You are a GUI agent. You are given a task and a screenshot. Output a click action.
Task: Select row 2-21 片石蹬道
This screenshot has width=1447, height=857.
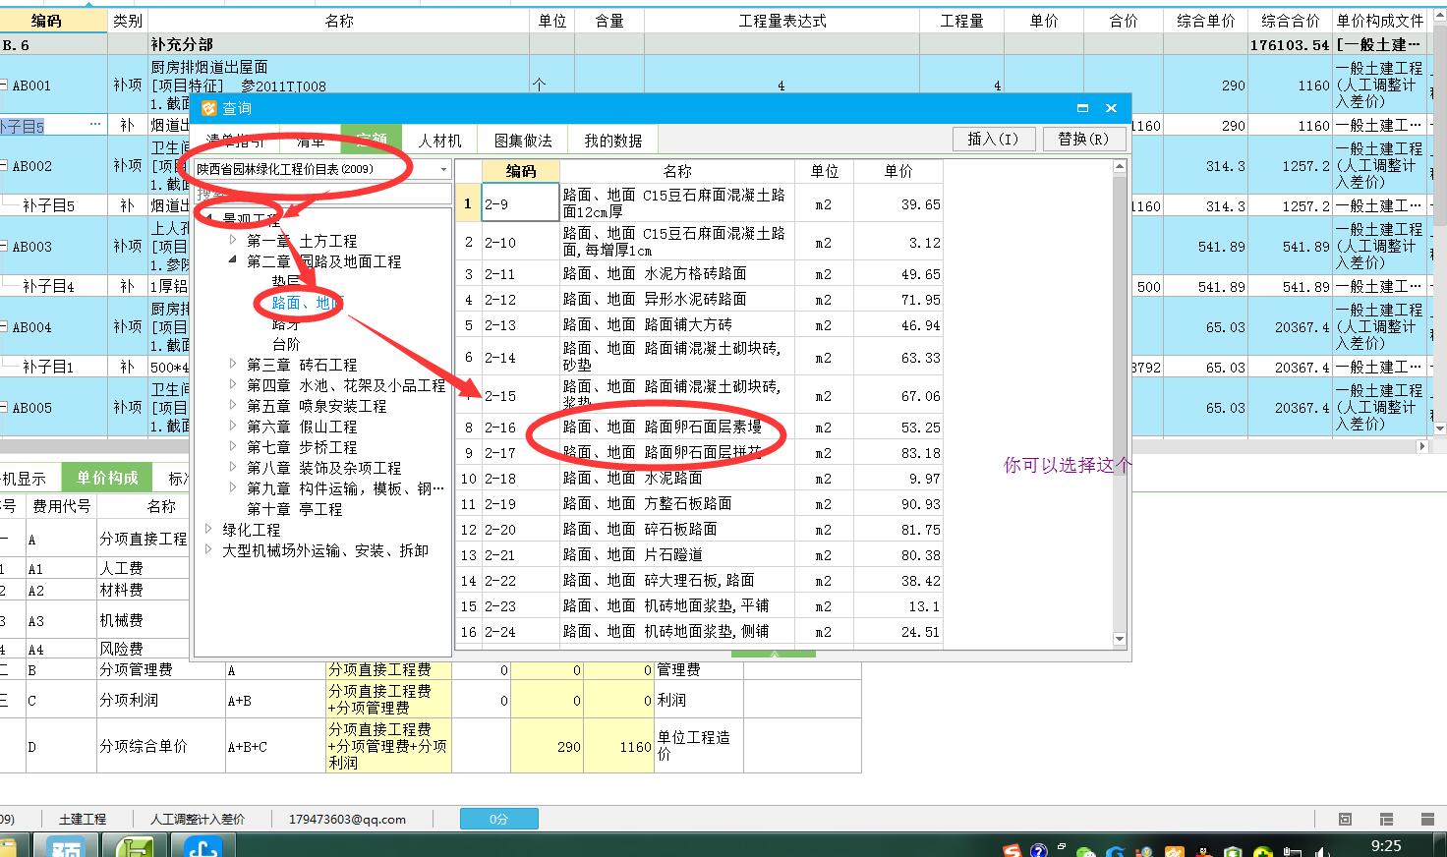point(699,555)
